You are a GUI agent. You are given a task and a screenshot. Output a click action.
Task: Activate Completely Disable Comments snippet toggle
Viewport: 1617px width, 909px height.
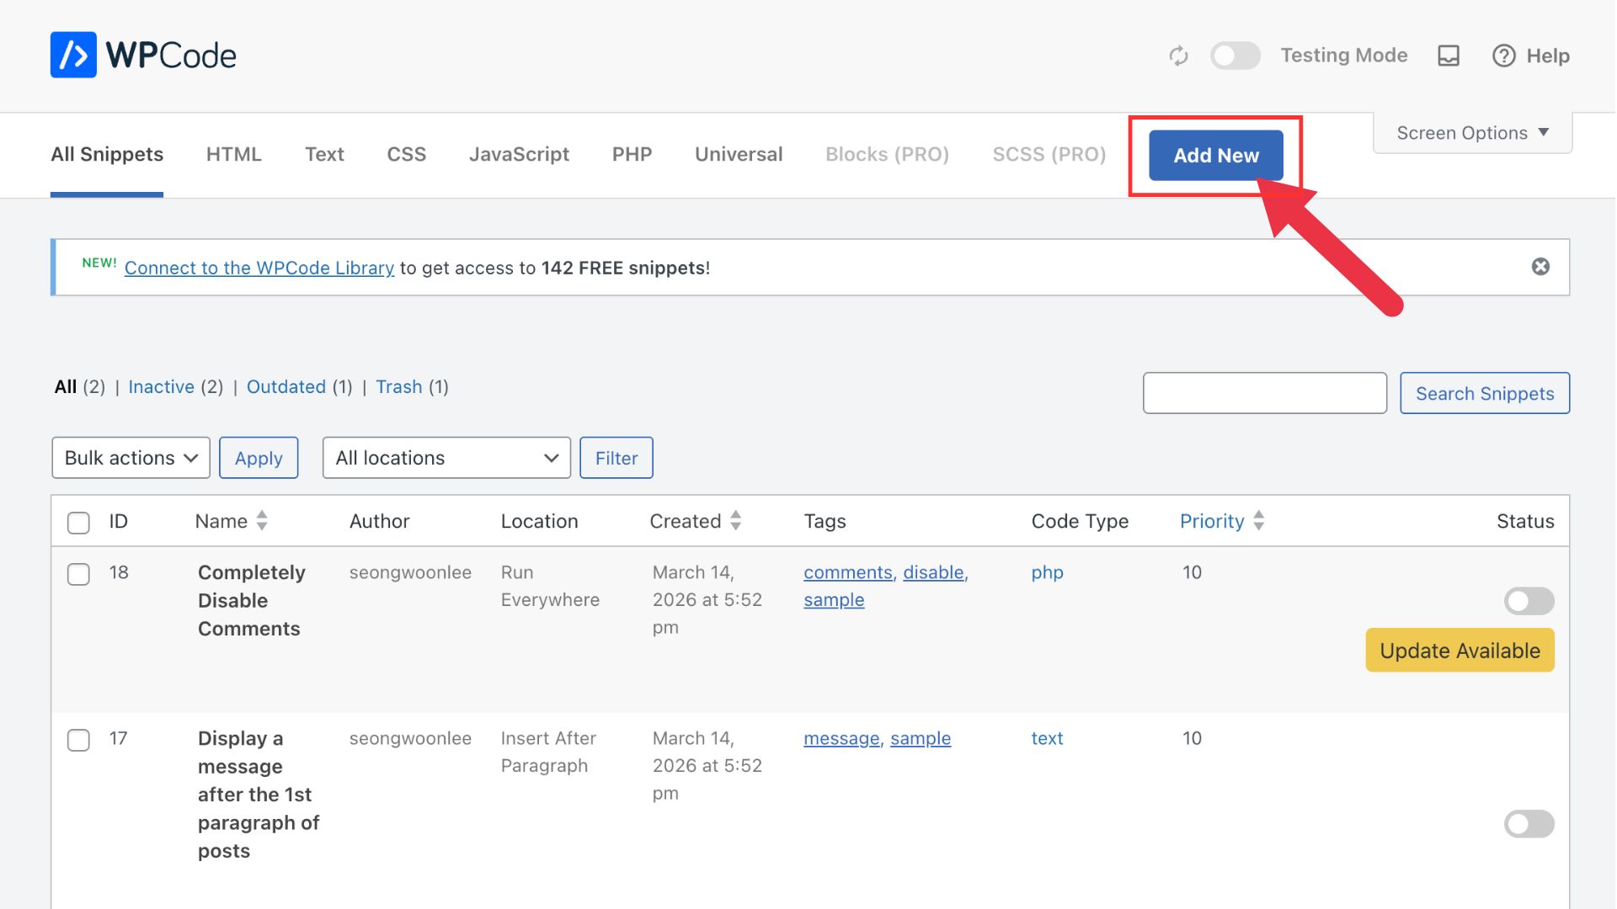point(1529,601)
